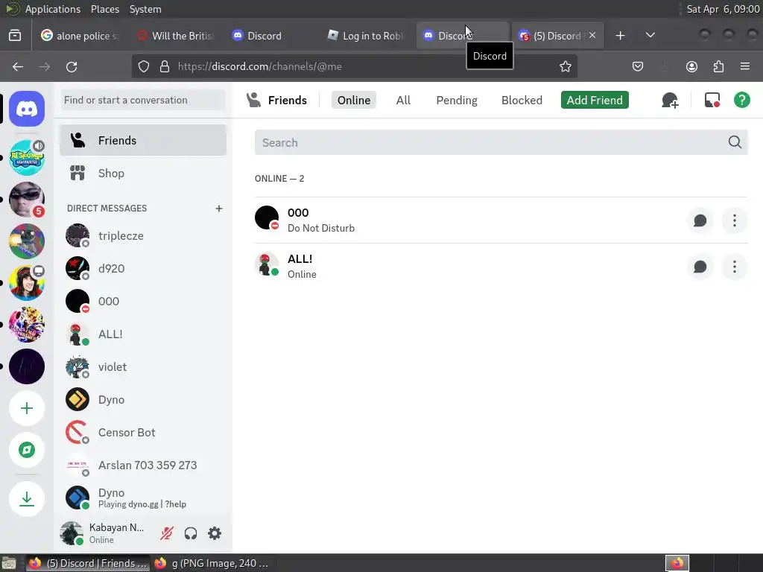Open Kabayan N... user profile panel

point(104,533)
